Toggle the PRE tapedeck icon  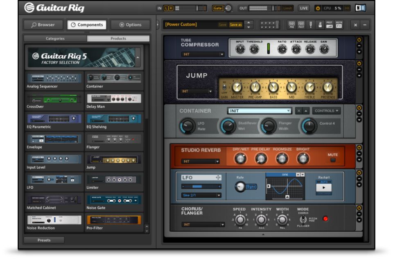pyautogui.click(x=291, y=25)
